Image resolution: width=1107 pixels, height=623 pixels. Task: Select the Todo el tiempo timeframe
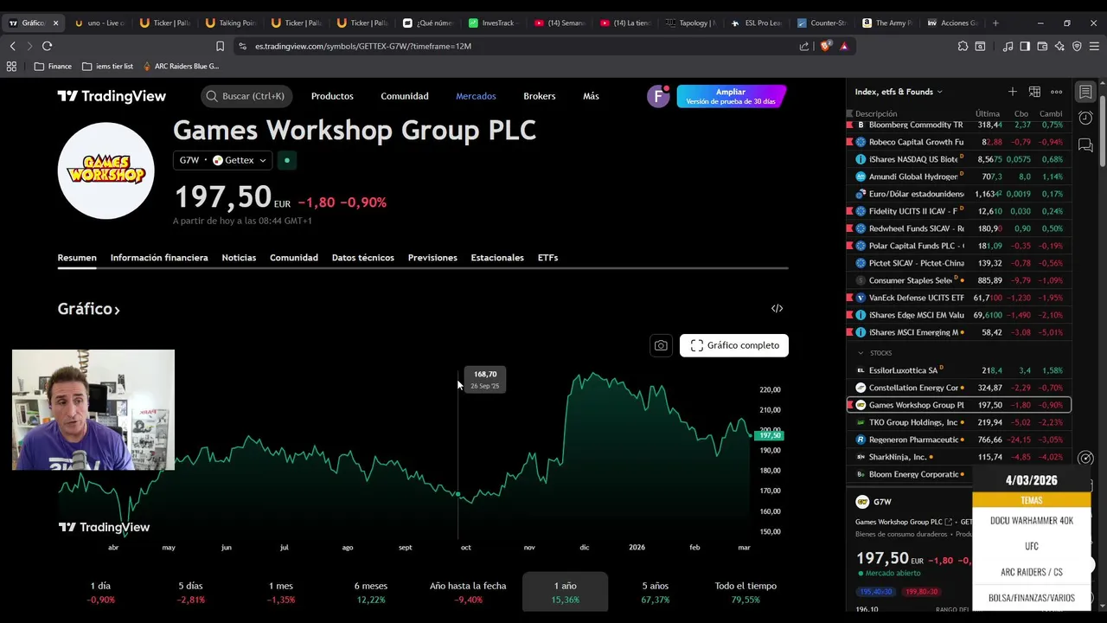[x=745, y=592]
